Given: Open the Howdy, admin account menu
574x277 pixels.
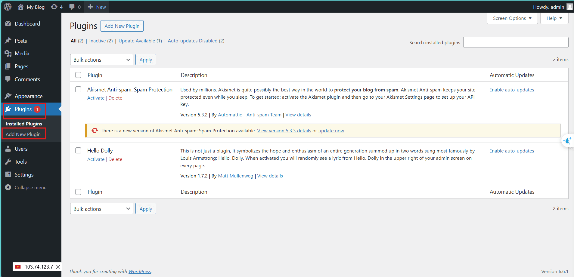Looking at the screenshot, I should pyautogui.click(x=553, y=7).
